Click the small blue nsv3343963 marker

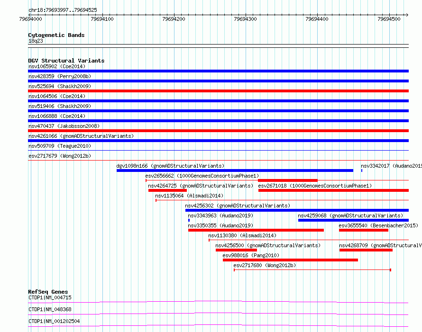point(189,220)
